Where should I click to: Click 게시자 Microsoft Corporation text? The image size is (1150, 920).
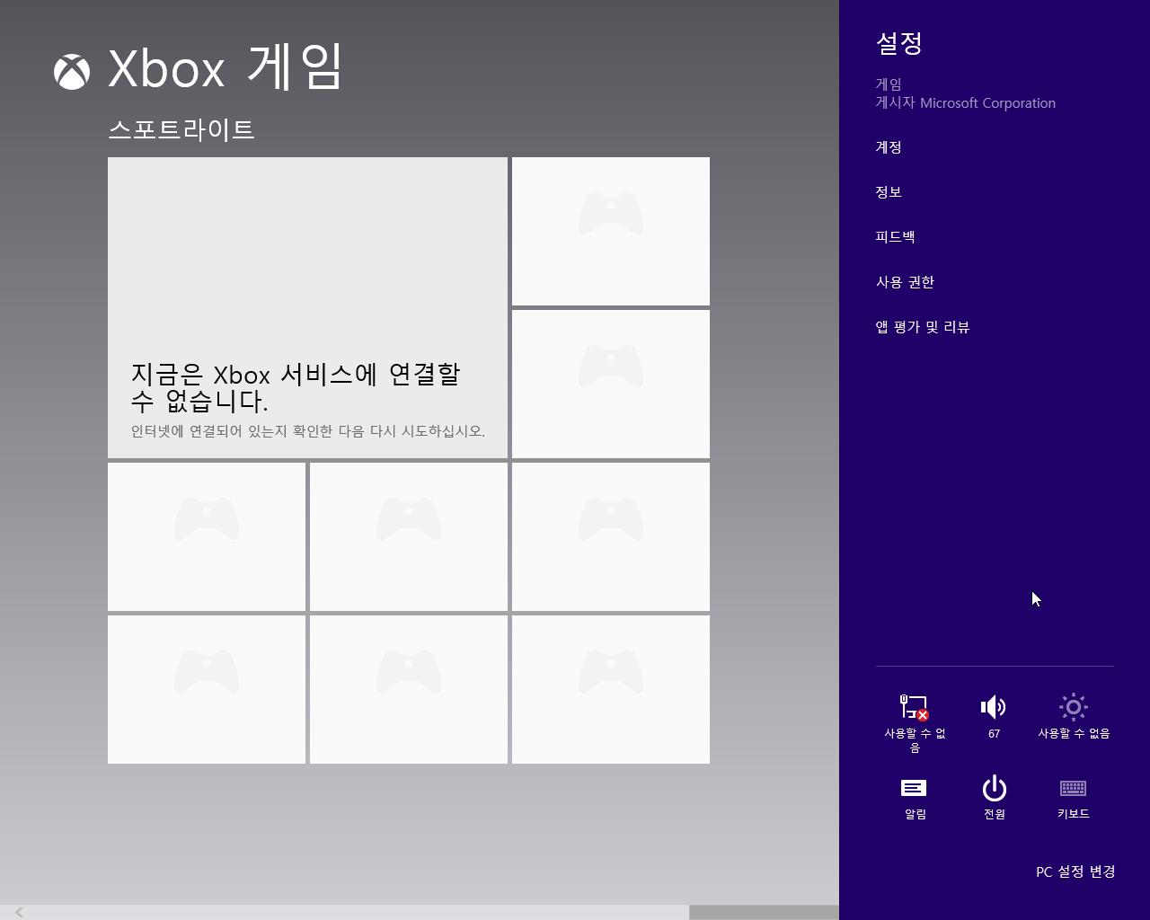[966, 103]
